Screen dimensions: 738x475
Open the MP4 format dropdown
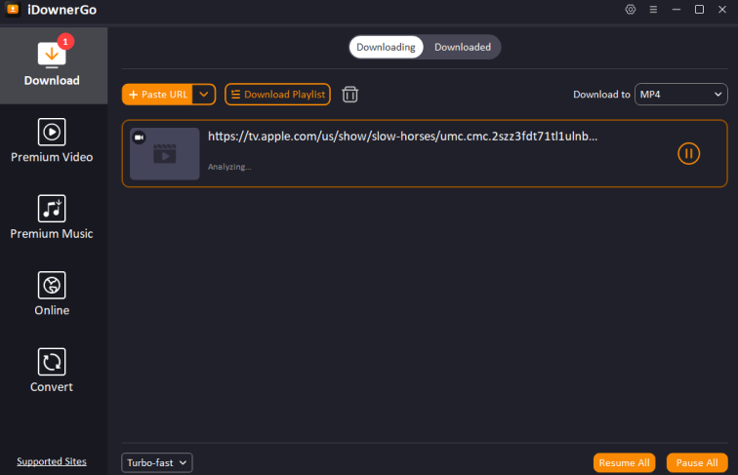[680, 95]
